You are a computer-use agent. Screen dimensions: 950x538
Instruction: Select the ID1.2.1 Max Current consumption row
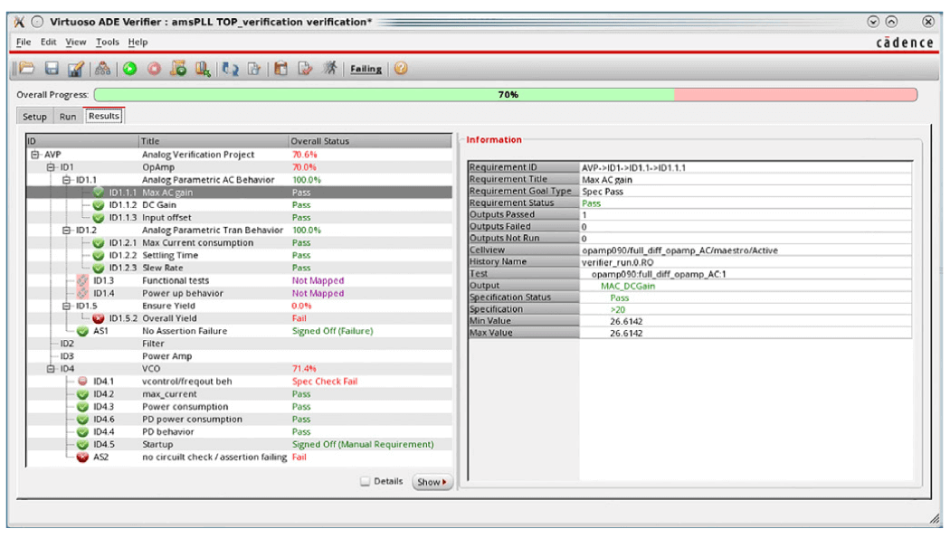tap(240, 242)
